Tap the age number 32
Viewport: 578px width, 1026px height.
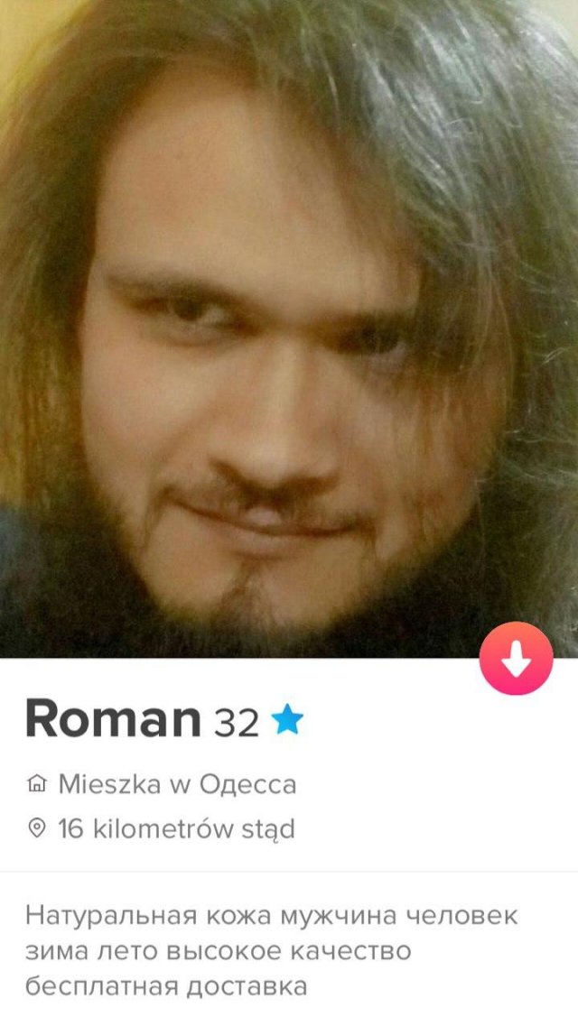point(237,724)
